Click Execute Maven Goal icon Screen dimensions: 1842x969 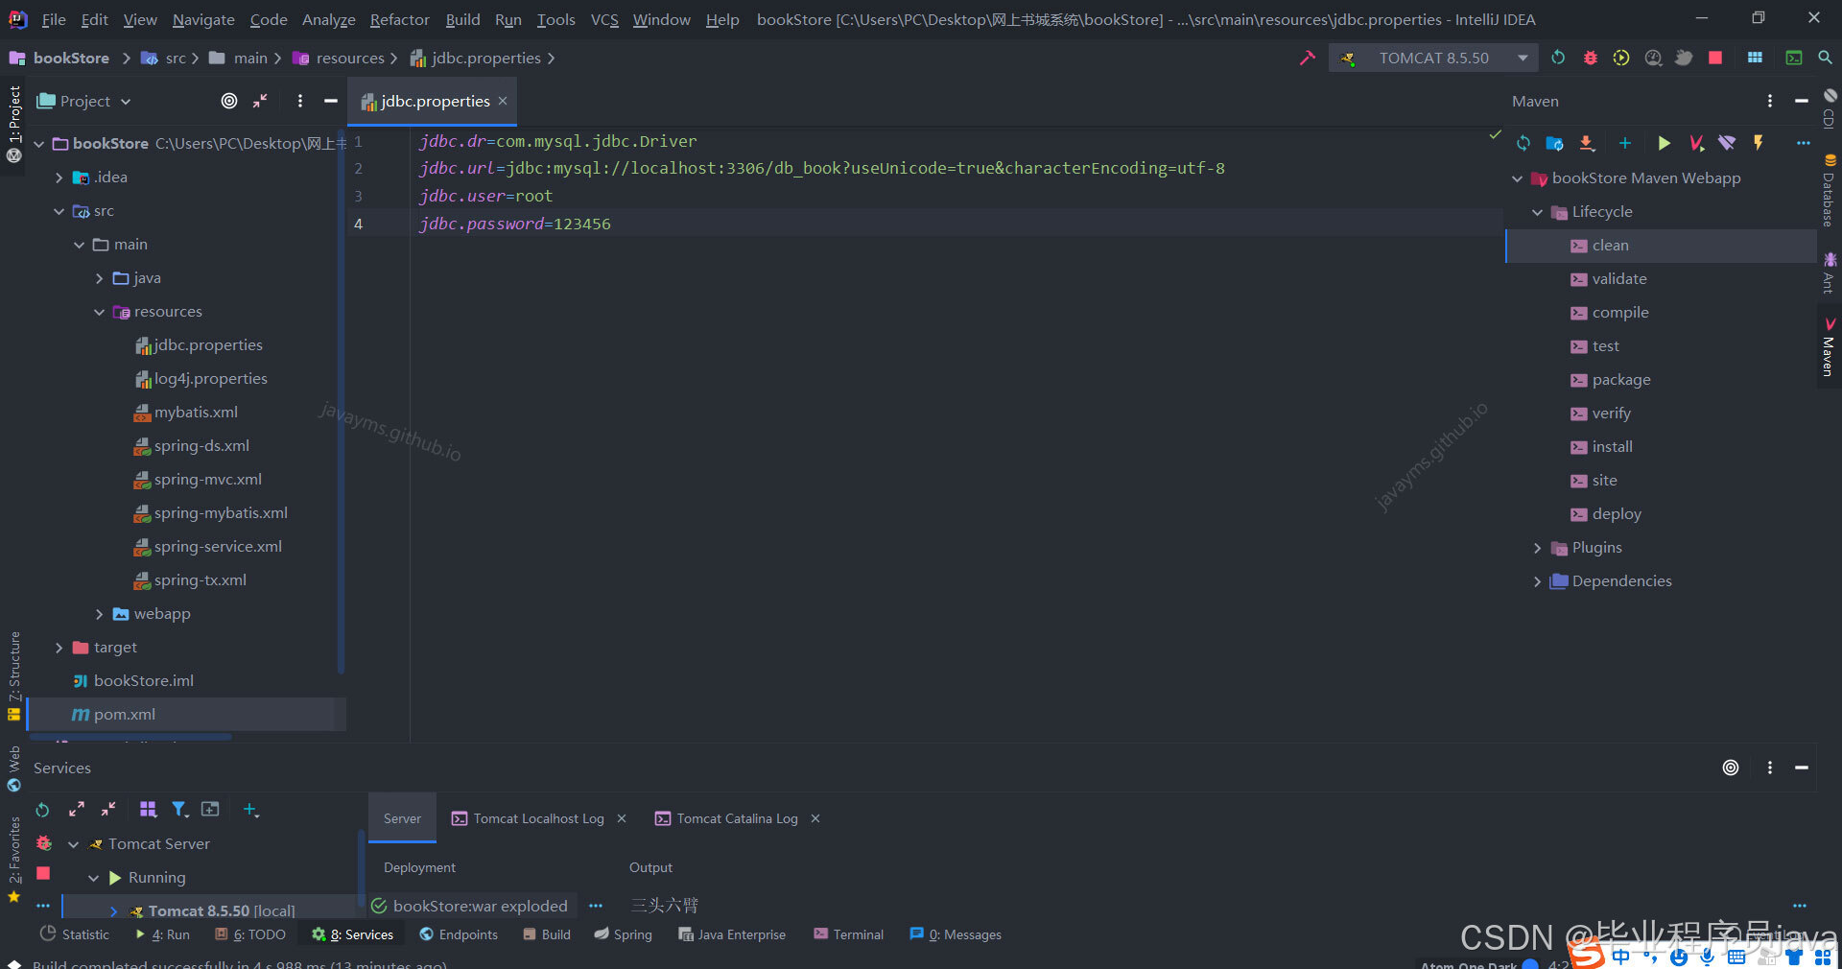click(x=1695, y=143)
